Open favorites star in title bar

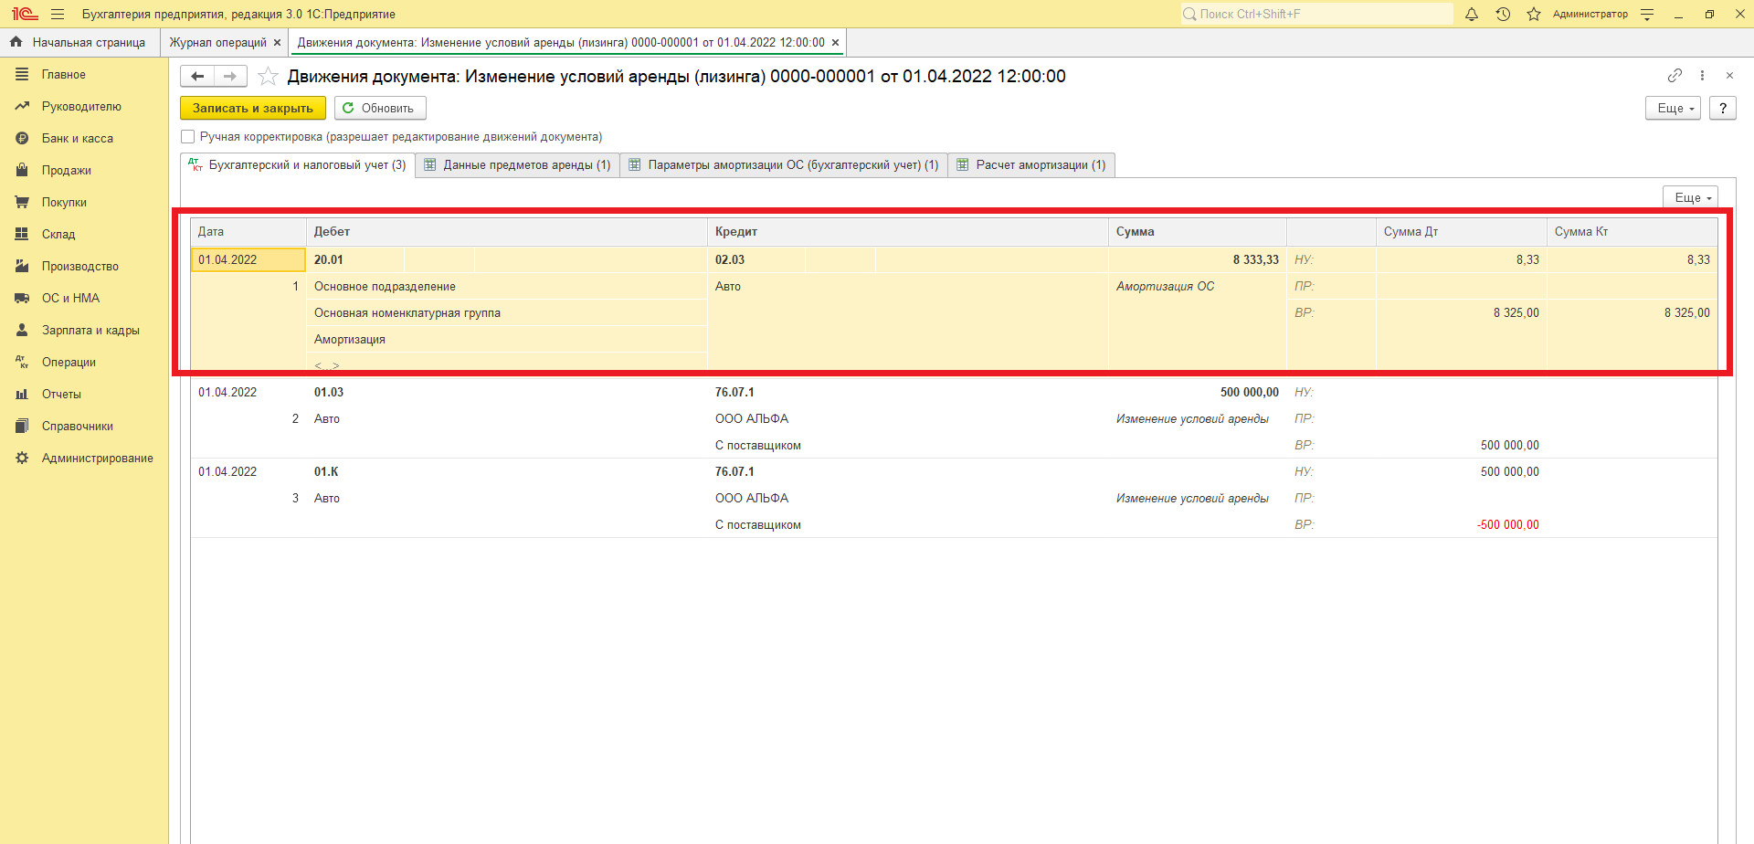click(x=1534, y=15)
